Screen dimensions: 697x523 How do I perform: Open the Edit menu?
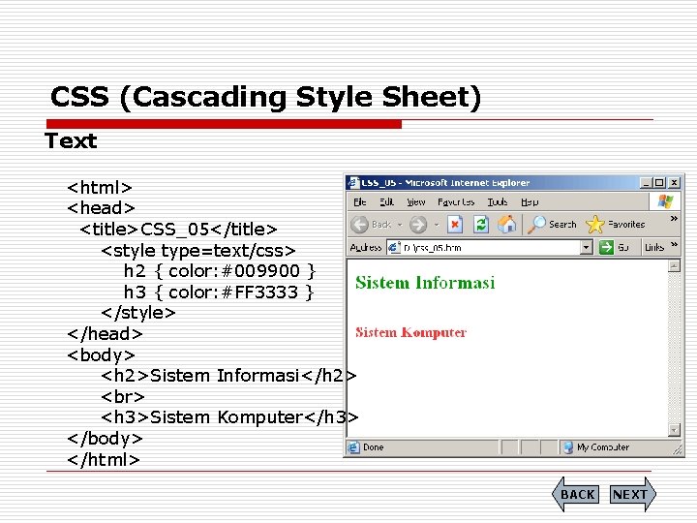tap(386, 201)
